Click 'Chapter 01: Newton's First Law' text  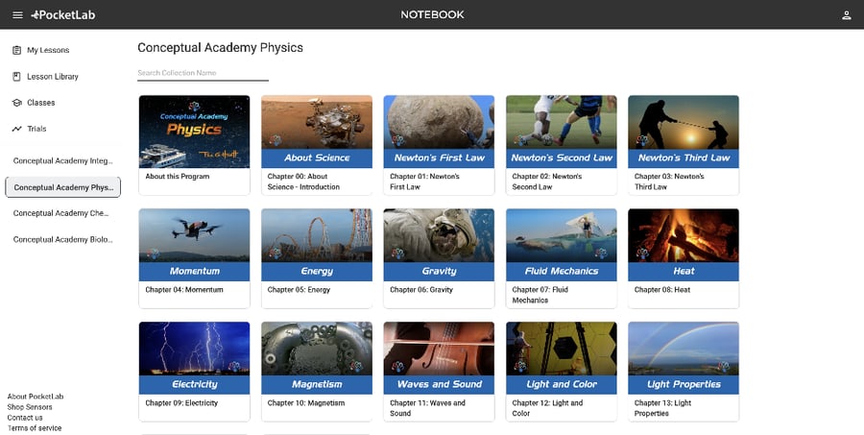pos(424,181)
